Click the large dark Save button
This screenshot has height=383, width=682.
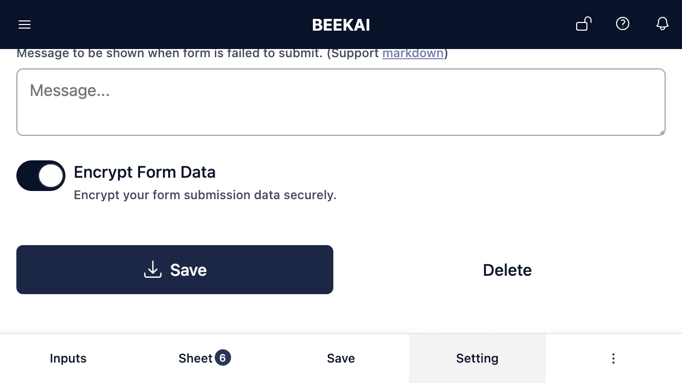175,270
